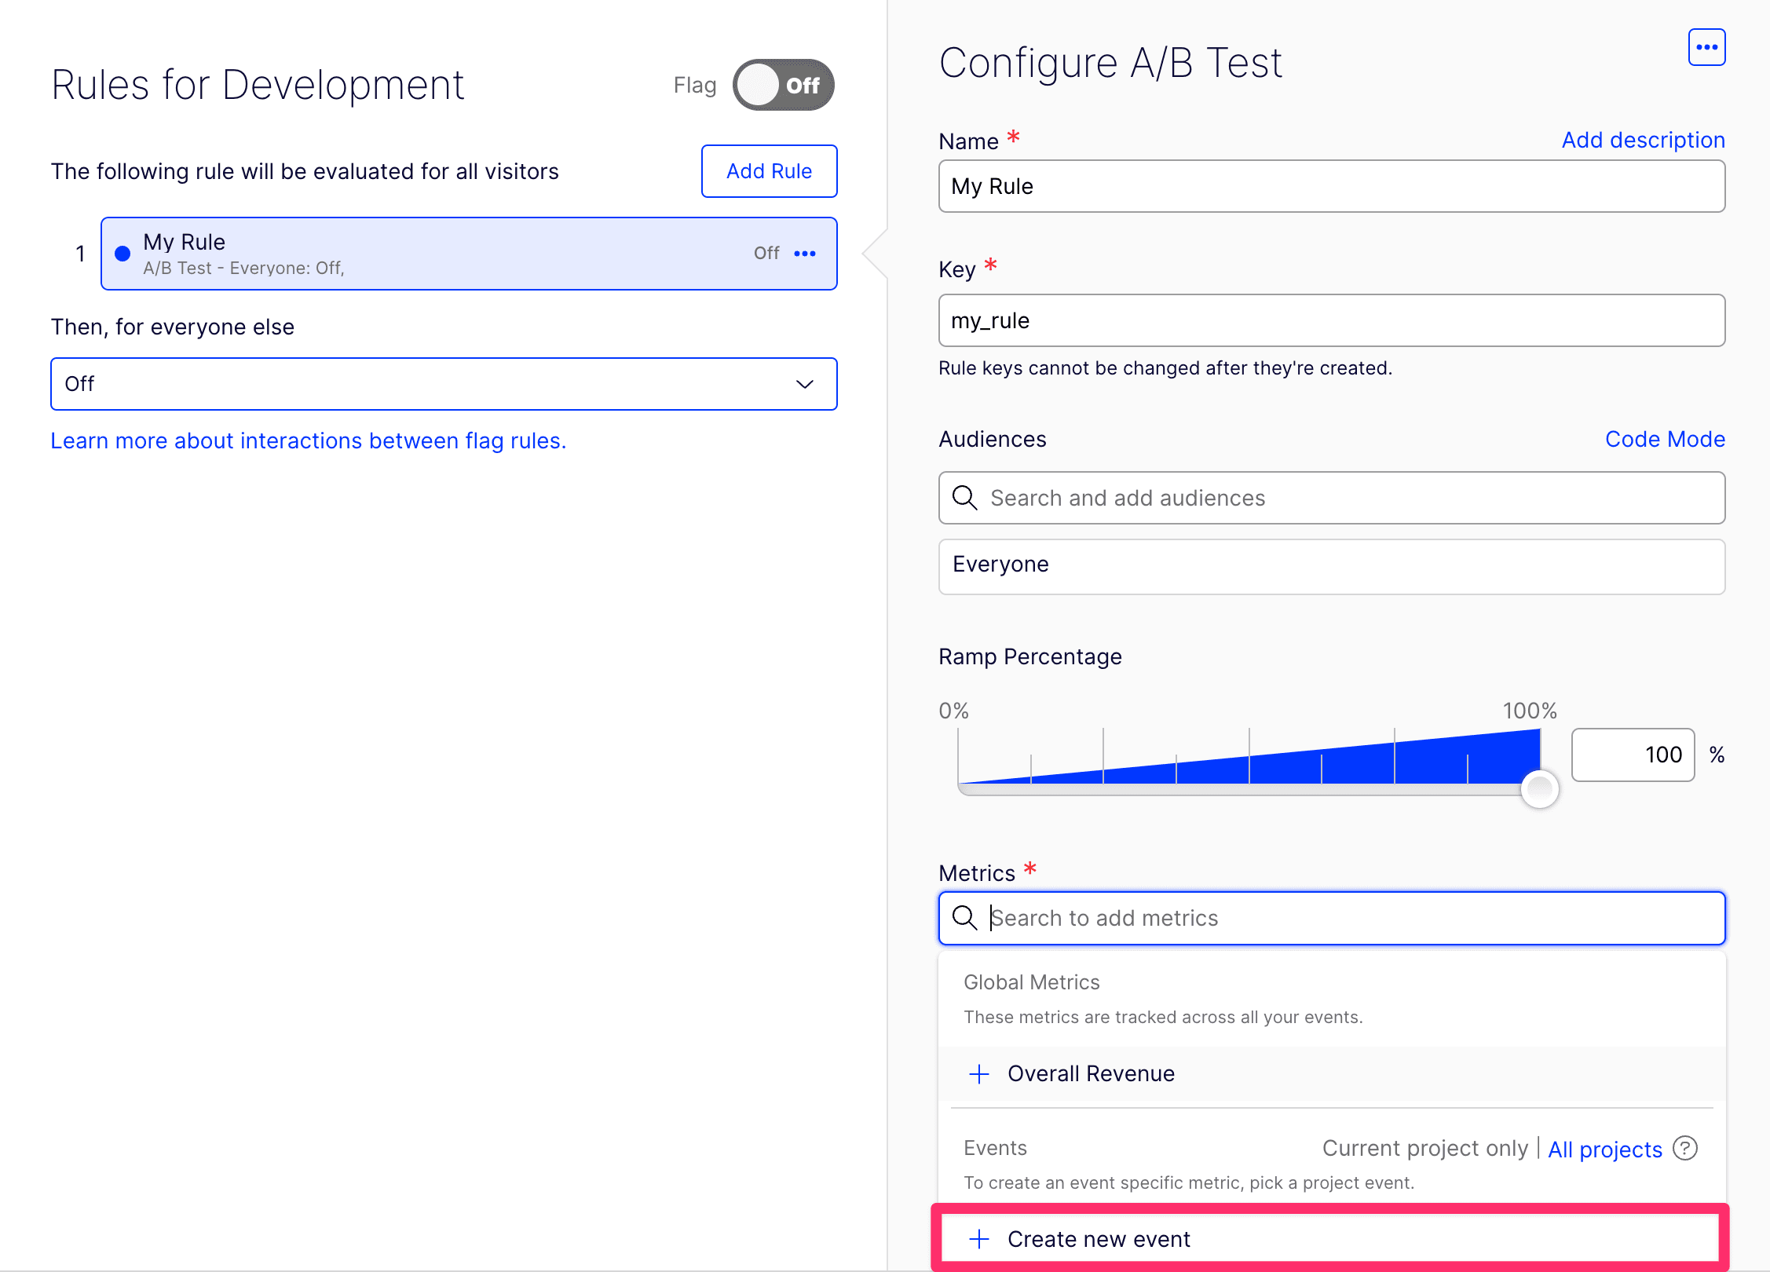The height and width of the screenshot is (1272, 1770).
Task: Expand the 'Then, for everyone else' dropdown
Action: click(443, 384)
